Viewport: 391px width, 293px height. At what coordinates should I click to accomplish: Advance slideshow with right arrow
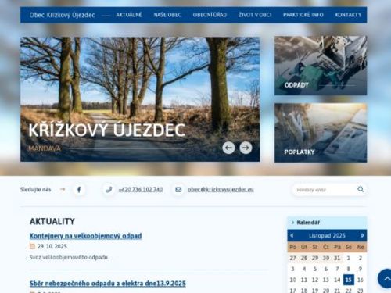pyautogui.click(x=246, y=148)
